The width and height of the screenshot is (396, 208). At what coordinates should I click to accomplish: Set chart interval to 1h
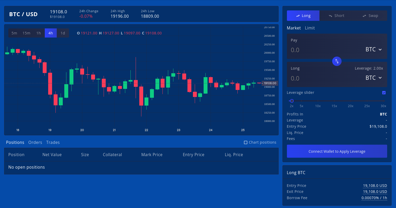coord(39,33)
